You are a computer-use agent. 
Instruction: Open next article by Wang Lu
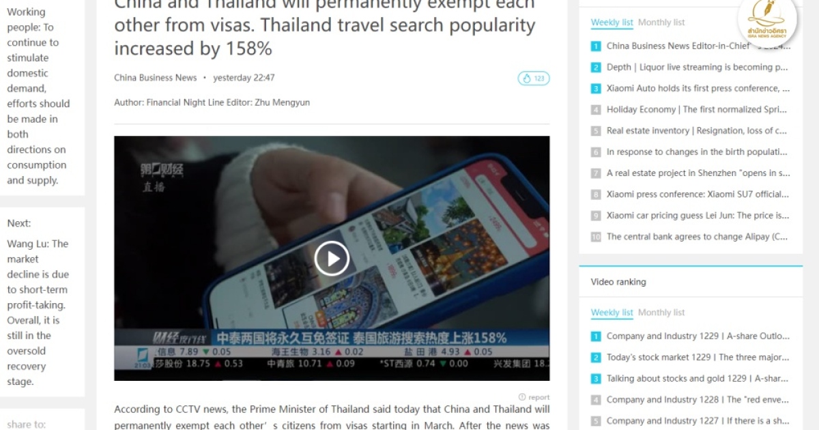(38, 313)
